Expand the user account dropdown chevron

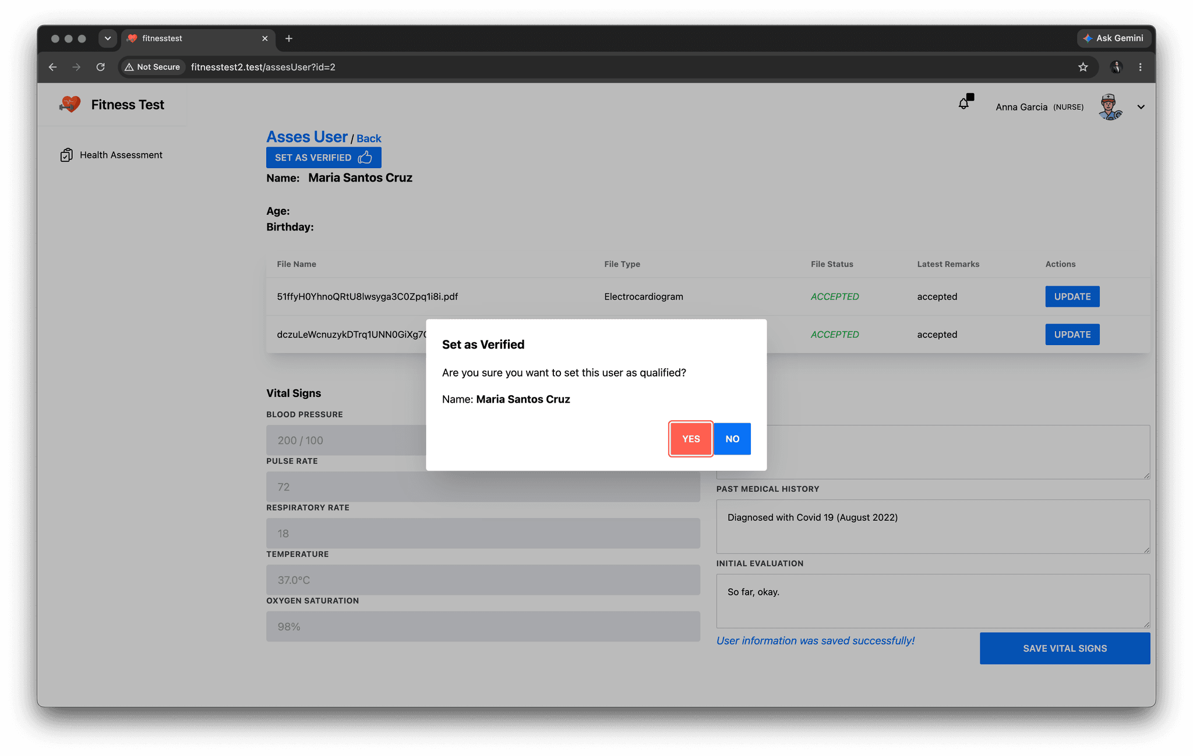(x=1141, y=107)
